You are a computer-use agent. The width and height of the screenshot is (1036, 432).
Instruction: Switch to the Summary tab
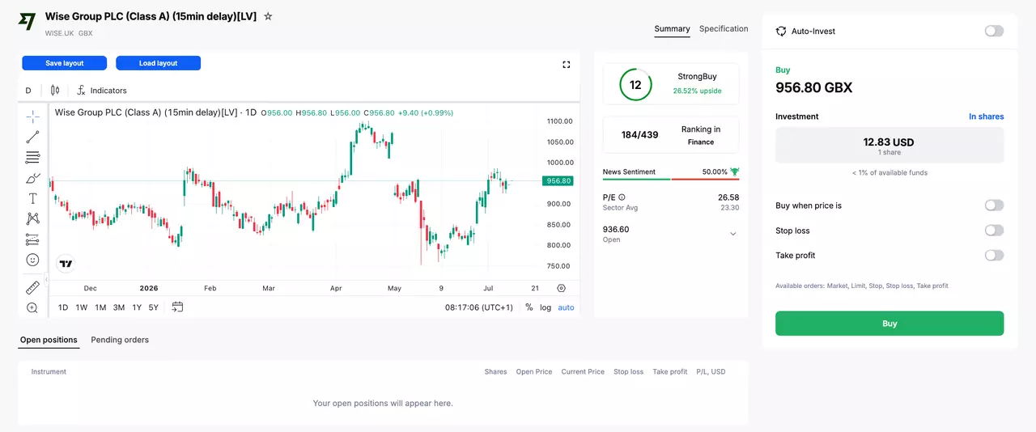click(672, 28)
